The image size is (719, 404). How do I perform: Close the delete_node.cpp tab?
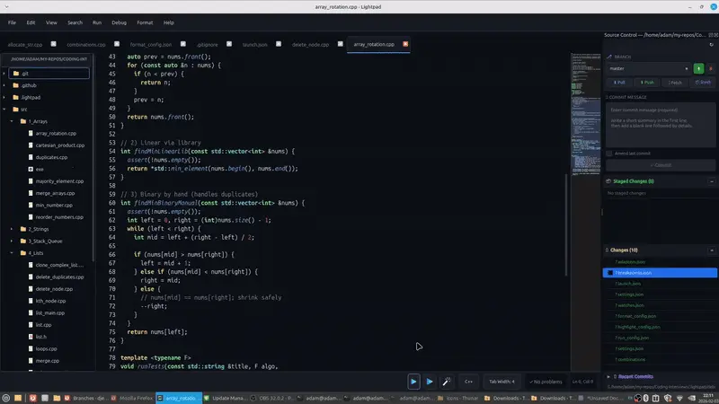click(341, 44)
